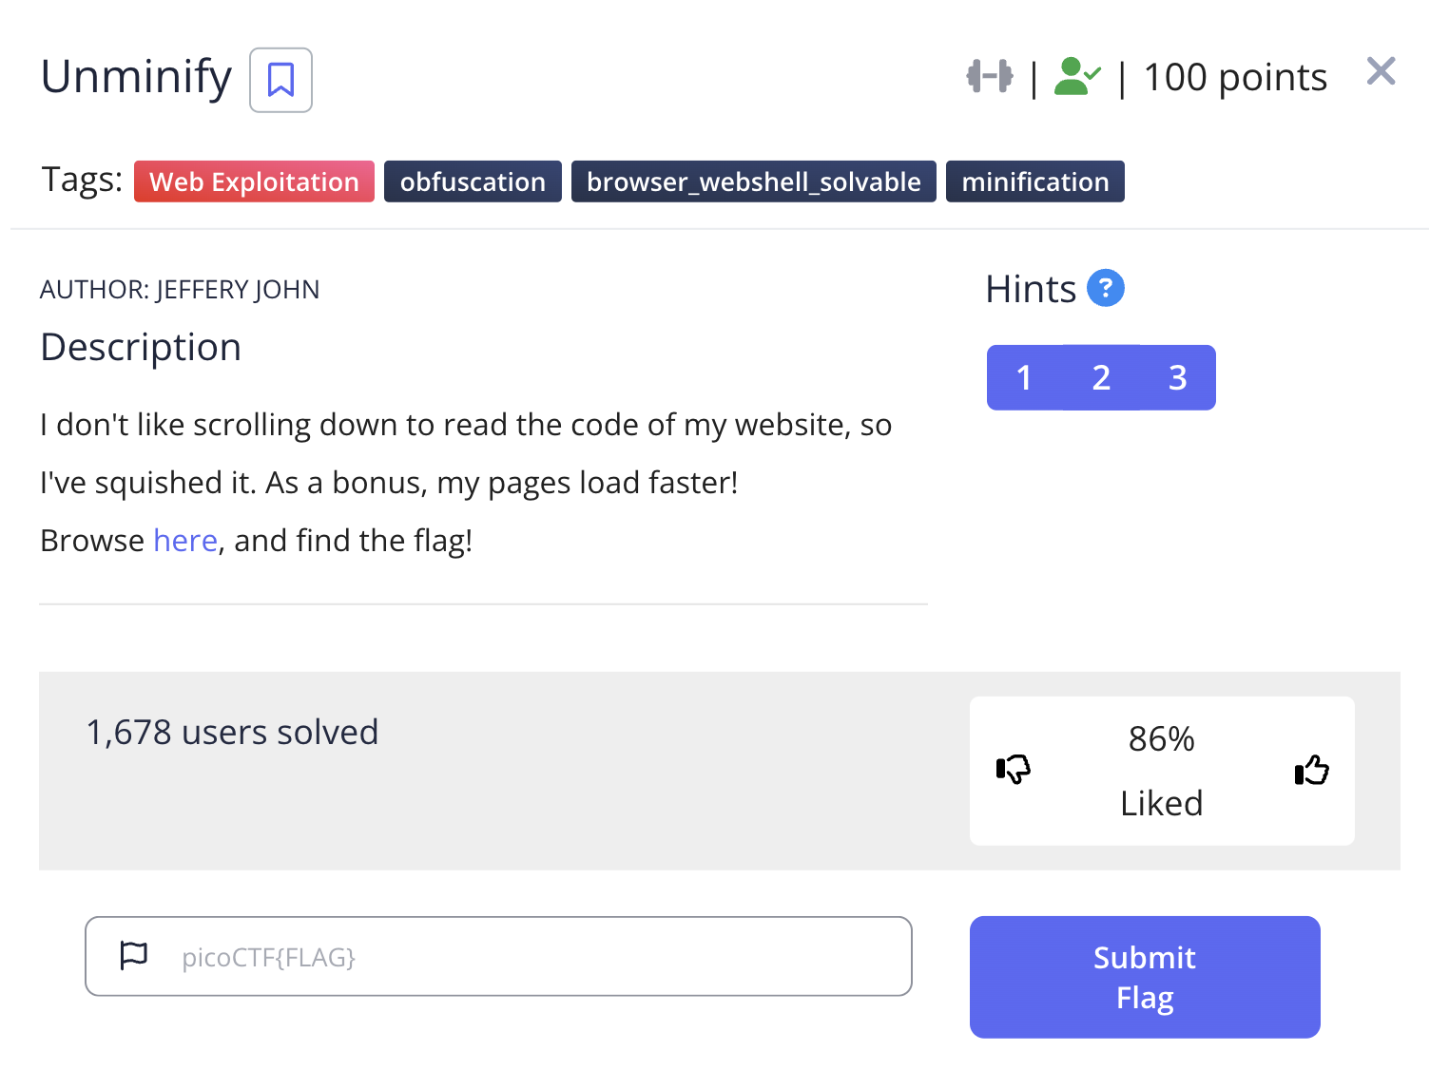Click the green solved-user icon
This screenshot has width=1430, height=1089.
(1077, 77)
